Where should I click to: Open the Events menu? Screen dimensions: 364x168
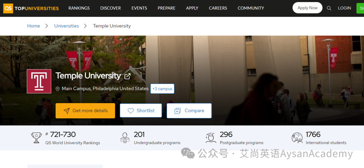[x=139, y=8]
